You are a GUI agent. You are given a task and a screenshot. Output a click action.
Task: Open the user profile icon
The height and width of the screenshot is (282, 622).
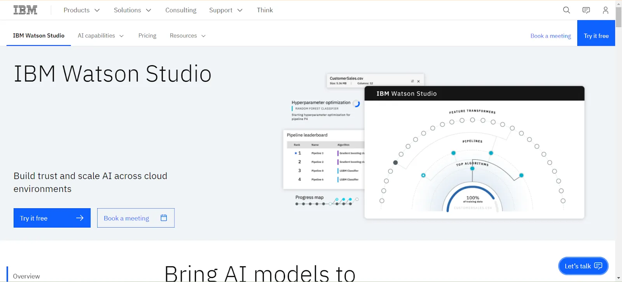tap(605, 10)
